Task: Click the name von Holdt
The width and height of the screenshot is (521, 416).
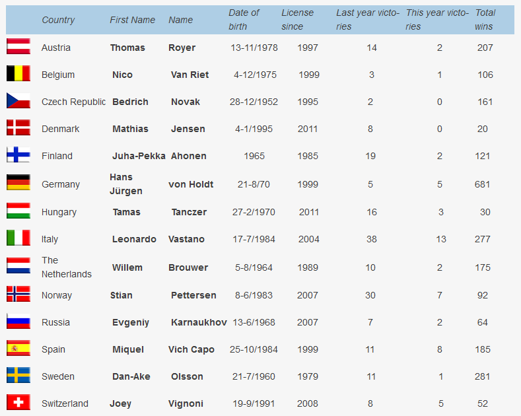Action: click(191, 184)
